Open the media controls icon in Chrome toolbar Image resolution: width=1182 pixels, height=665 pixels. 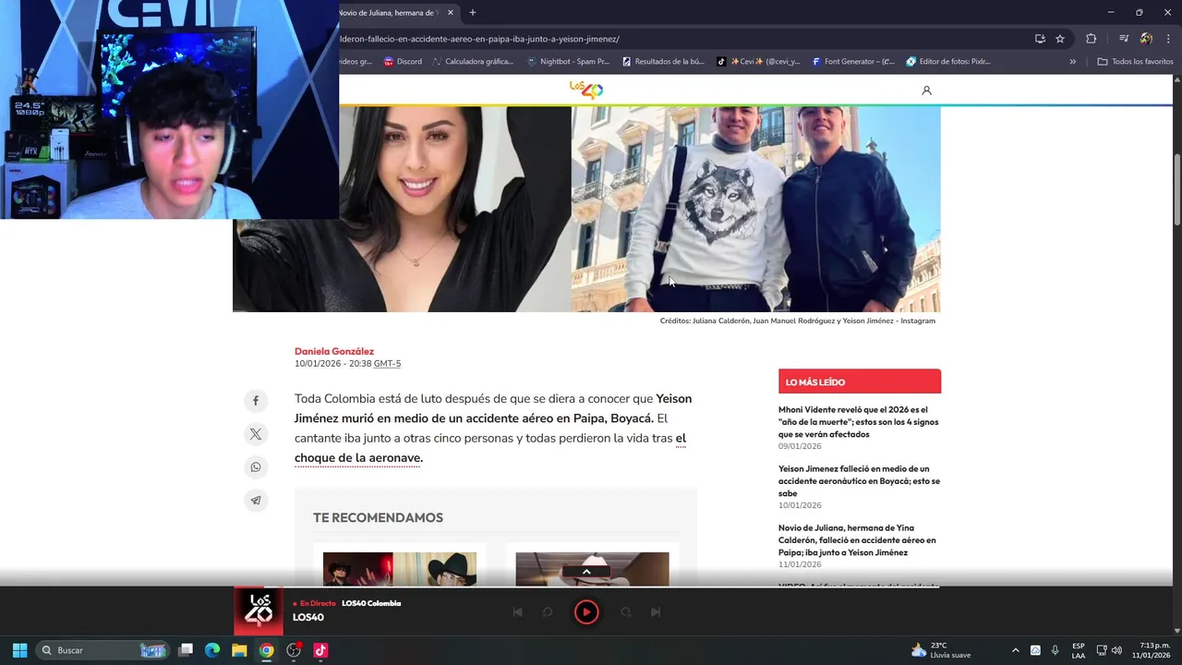point(1124,39)
